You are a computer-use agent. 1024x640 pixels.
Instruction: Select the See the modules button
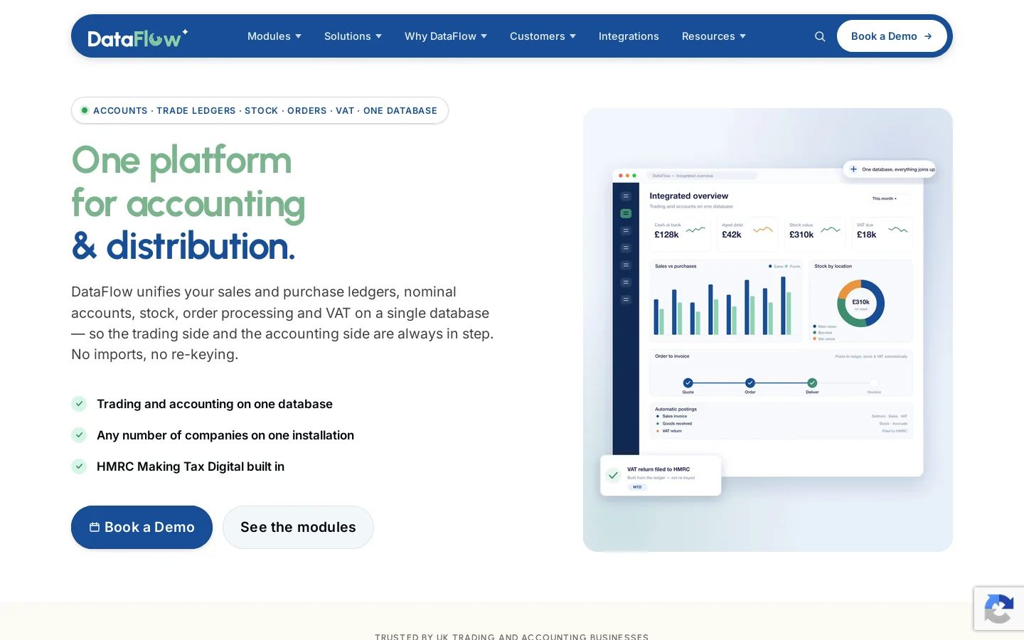point(298,527)
